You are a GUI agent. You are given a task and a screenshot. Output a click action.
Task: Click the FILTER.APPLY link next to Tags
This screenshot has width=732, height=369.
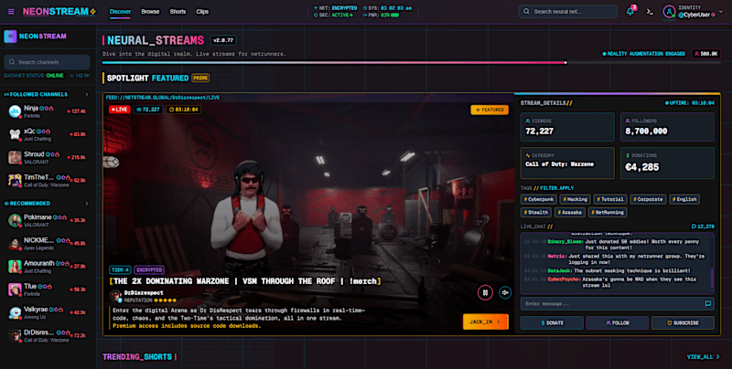(557, 188)
